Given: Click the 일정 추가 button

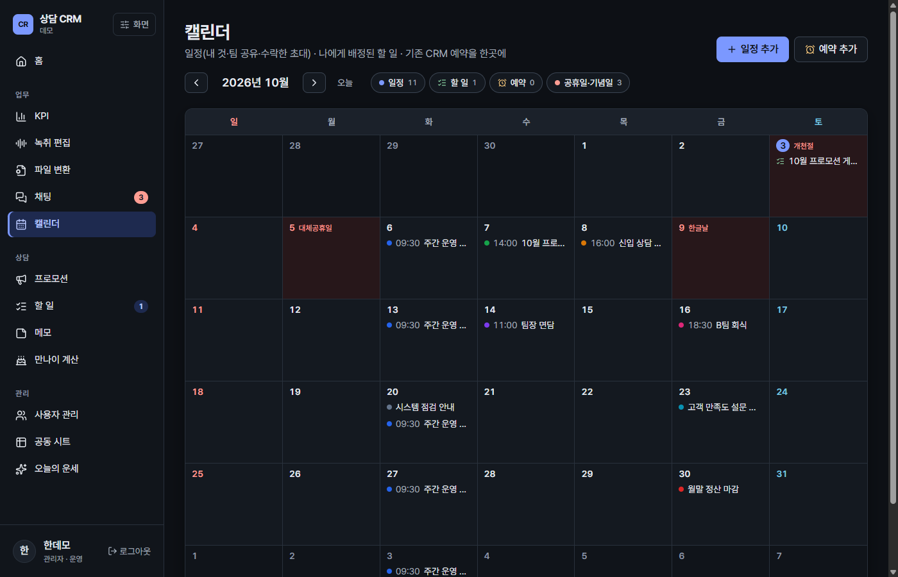Looking at the screenshot, I should point(752,49).
